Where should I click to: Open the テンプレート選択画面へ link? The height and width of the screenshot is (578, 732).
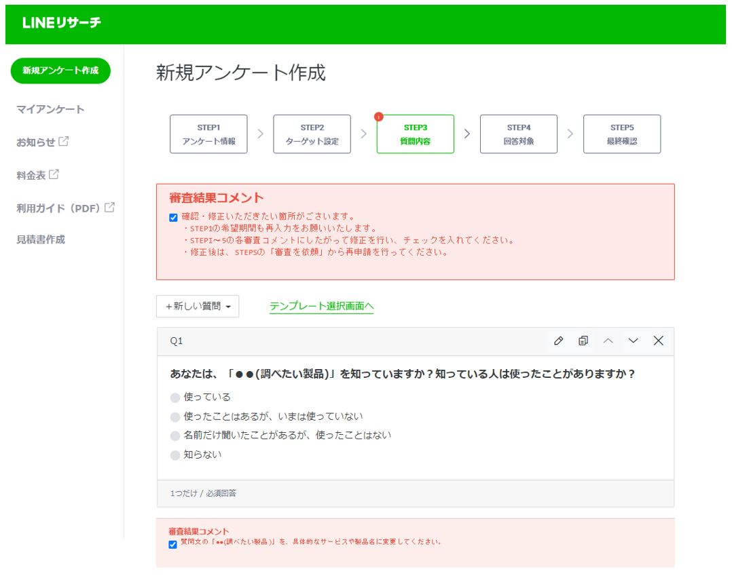321,307
